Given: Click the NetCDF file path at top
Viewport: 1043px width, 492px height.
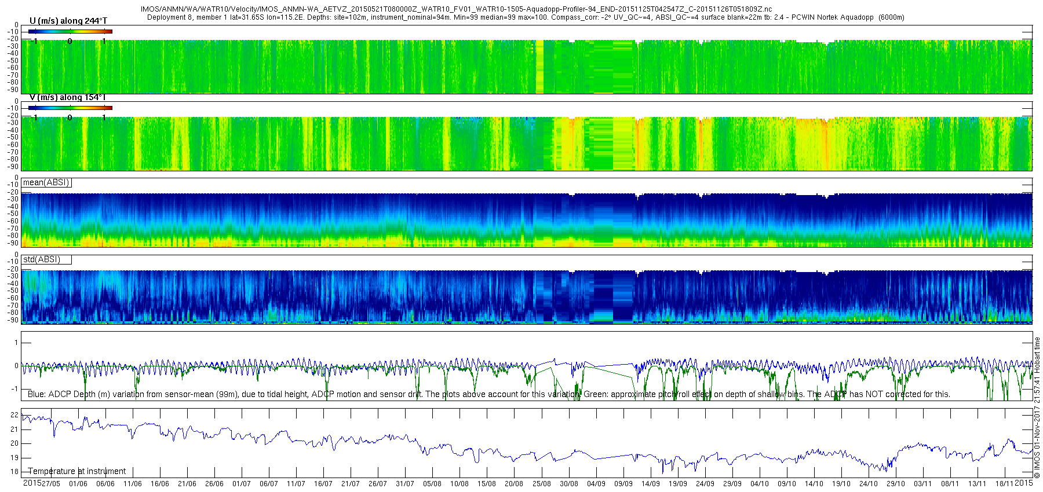Looking at the screenshot, I should [x=456, y=9].
